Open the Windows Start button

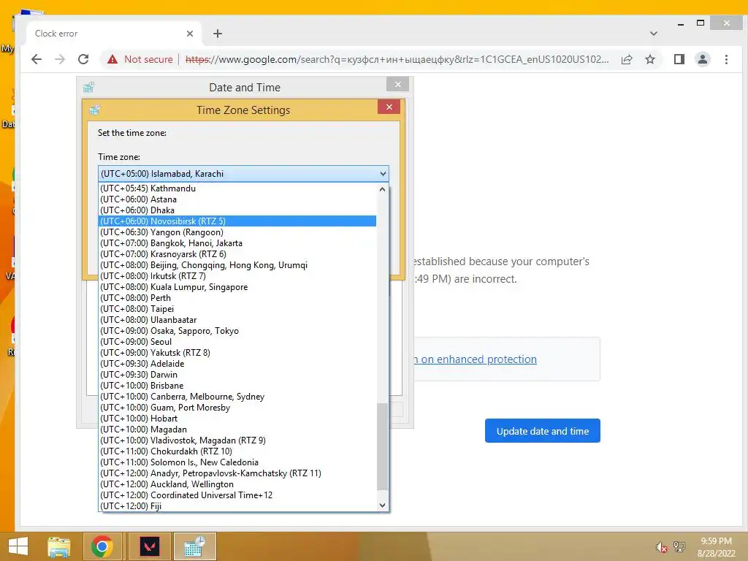click(x=18, y=546)
